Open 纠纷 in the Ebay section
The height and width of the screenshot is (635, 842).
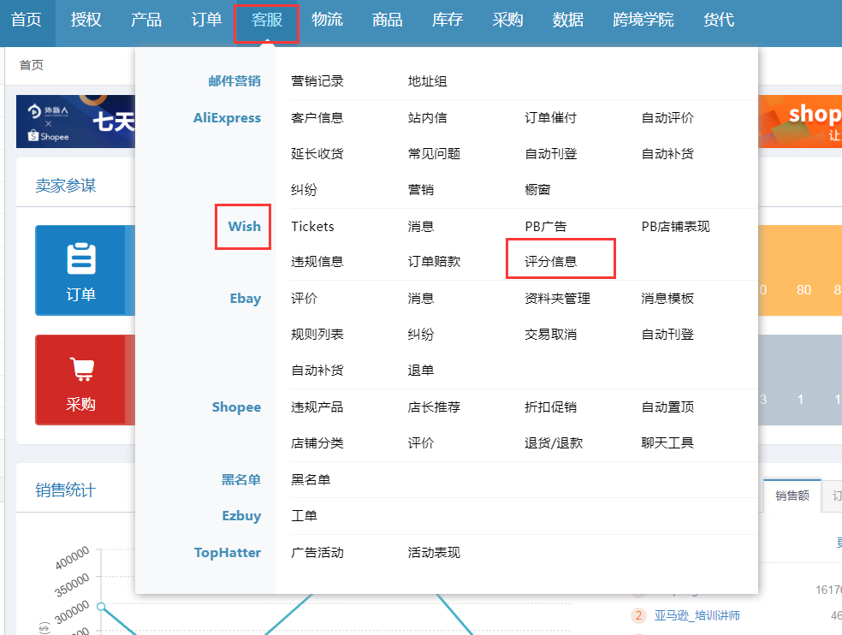[420, 334]
